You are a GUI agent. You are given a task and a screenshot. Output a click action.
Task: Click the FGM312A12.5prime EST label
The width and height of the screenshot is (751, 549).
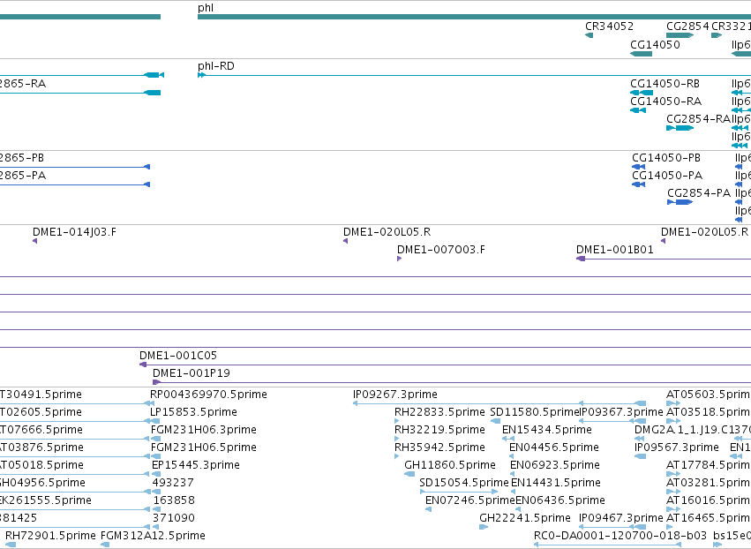[153, 536]
